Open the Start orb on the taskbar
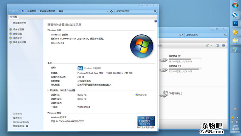Viewport: 241px width, 136px height. (x=235, y=5)
